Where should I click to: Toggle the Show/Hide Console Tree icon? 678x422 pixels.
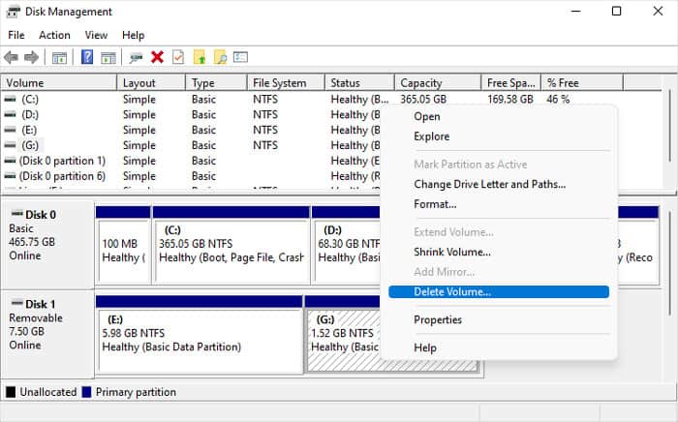[59, 57]
